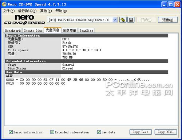Close the Nero CD-DVD Speed window

[x=177, y=4]
